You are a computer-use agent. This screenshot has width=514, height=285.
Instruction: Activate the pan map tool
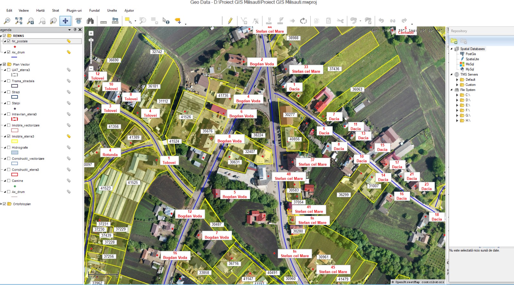click(x=65, y=21)
